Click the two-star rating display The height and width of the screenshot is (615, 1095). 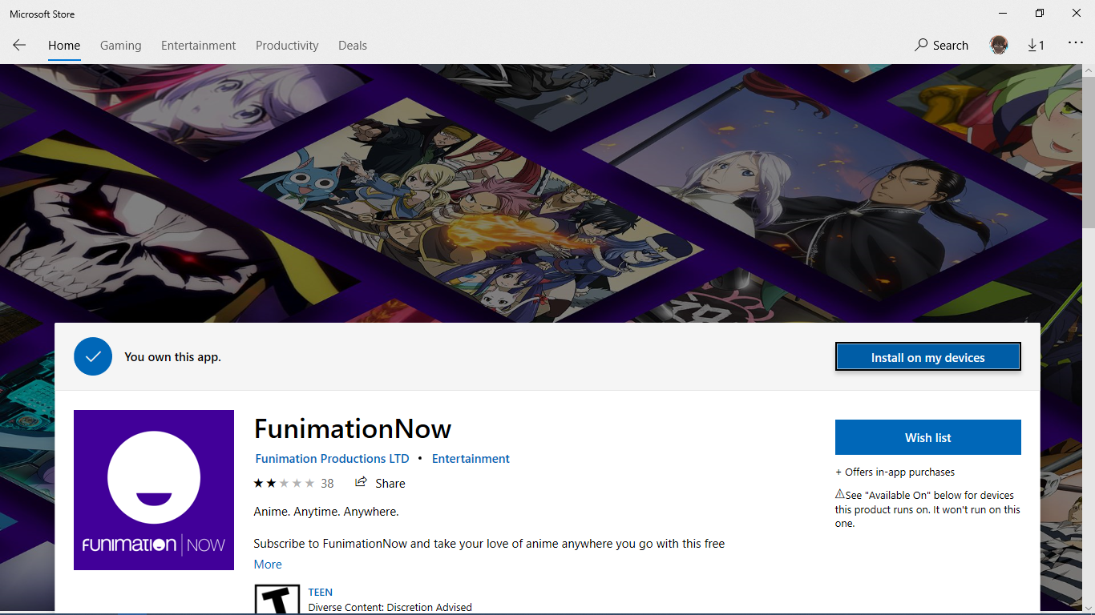(x=285, y=483)
